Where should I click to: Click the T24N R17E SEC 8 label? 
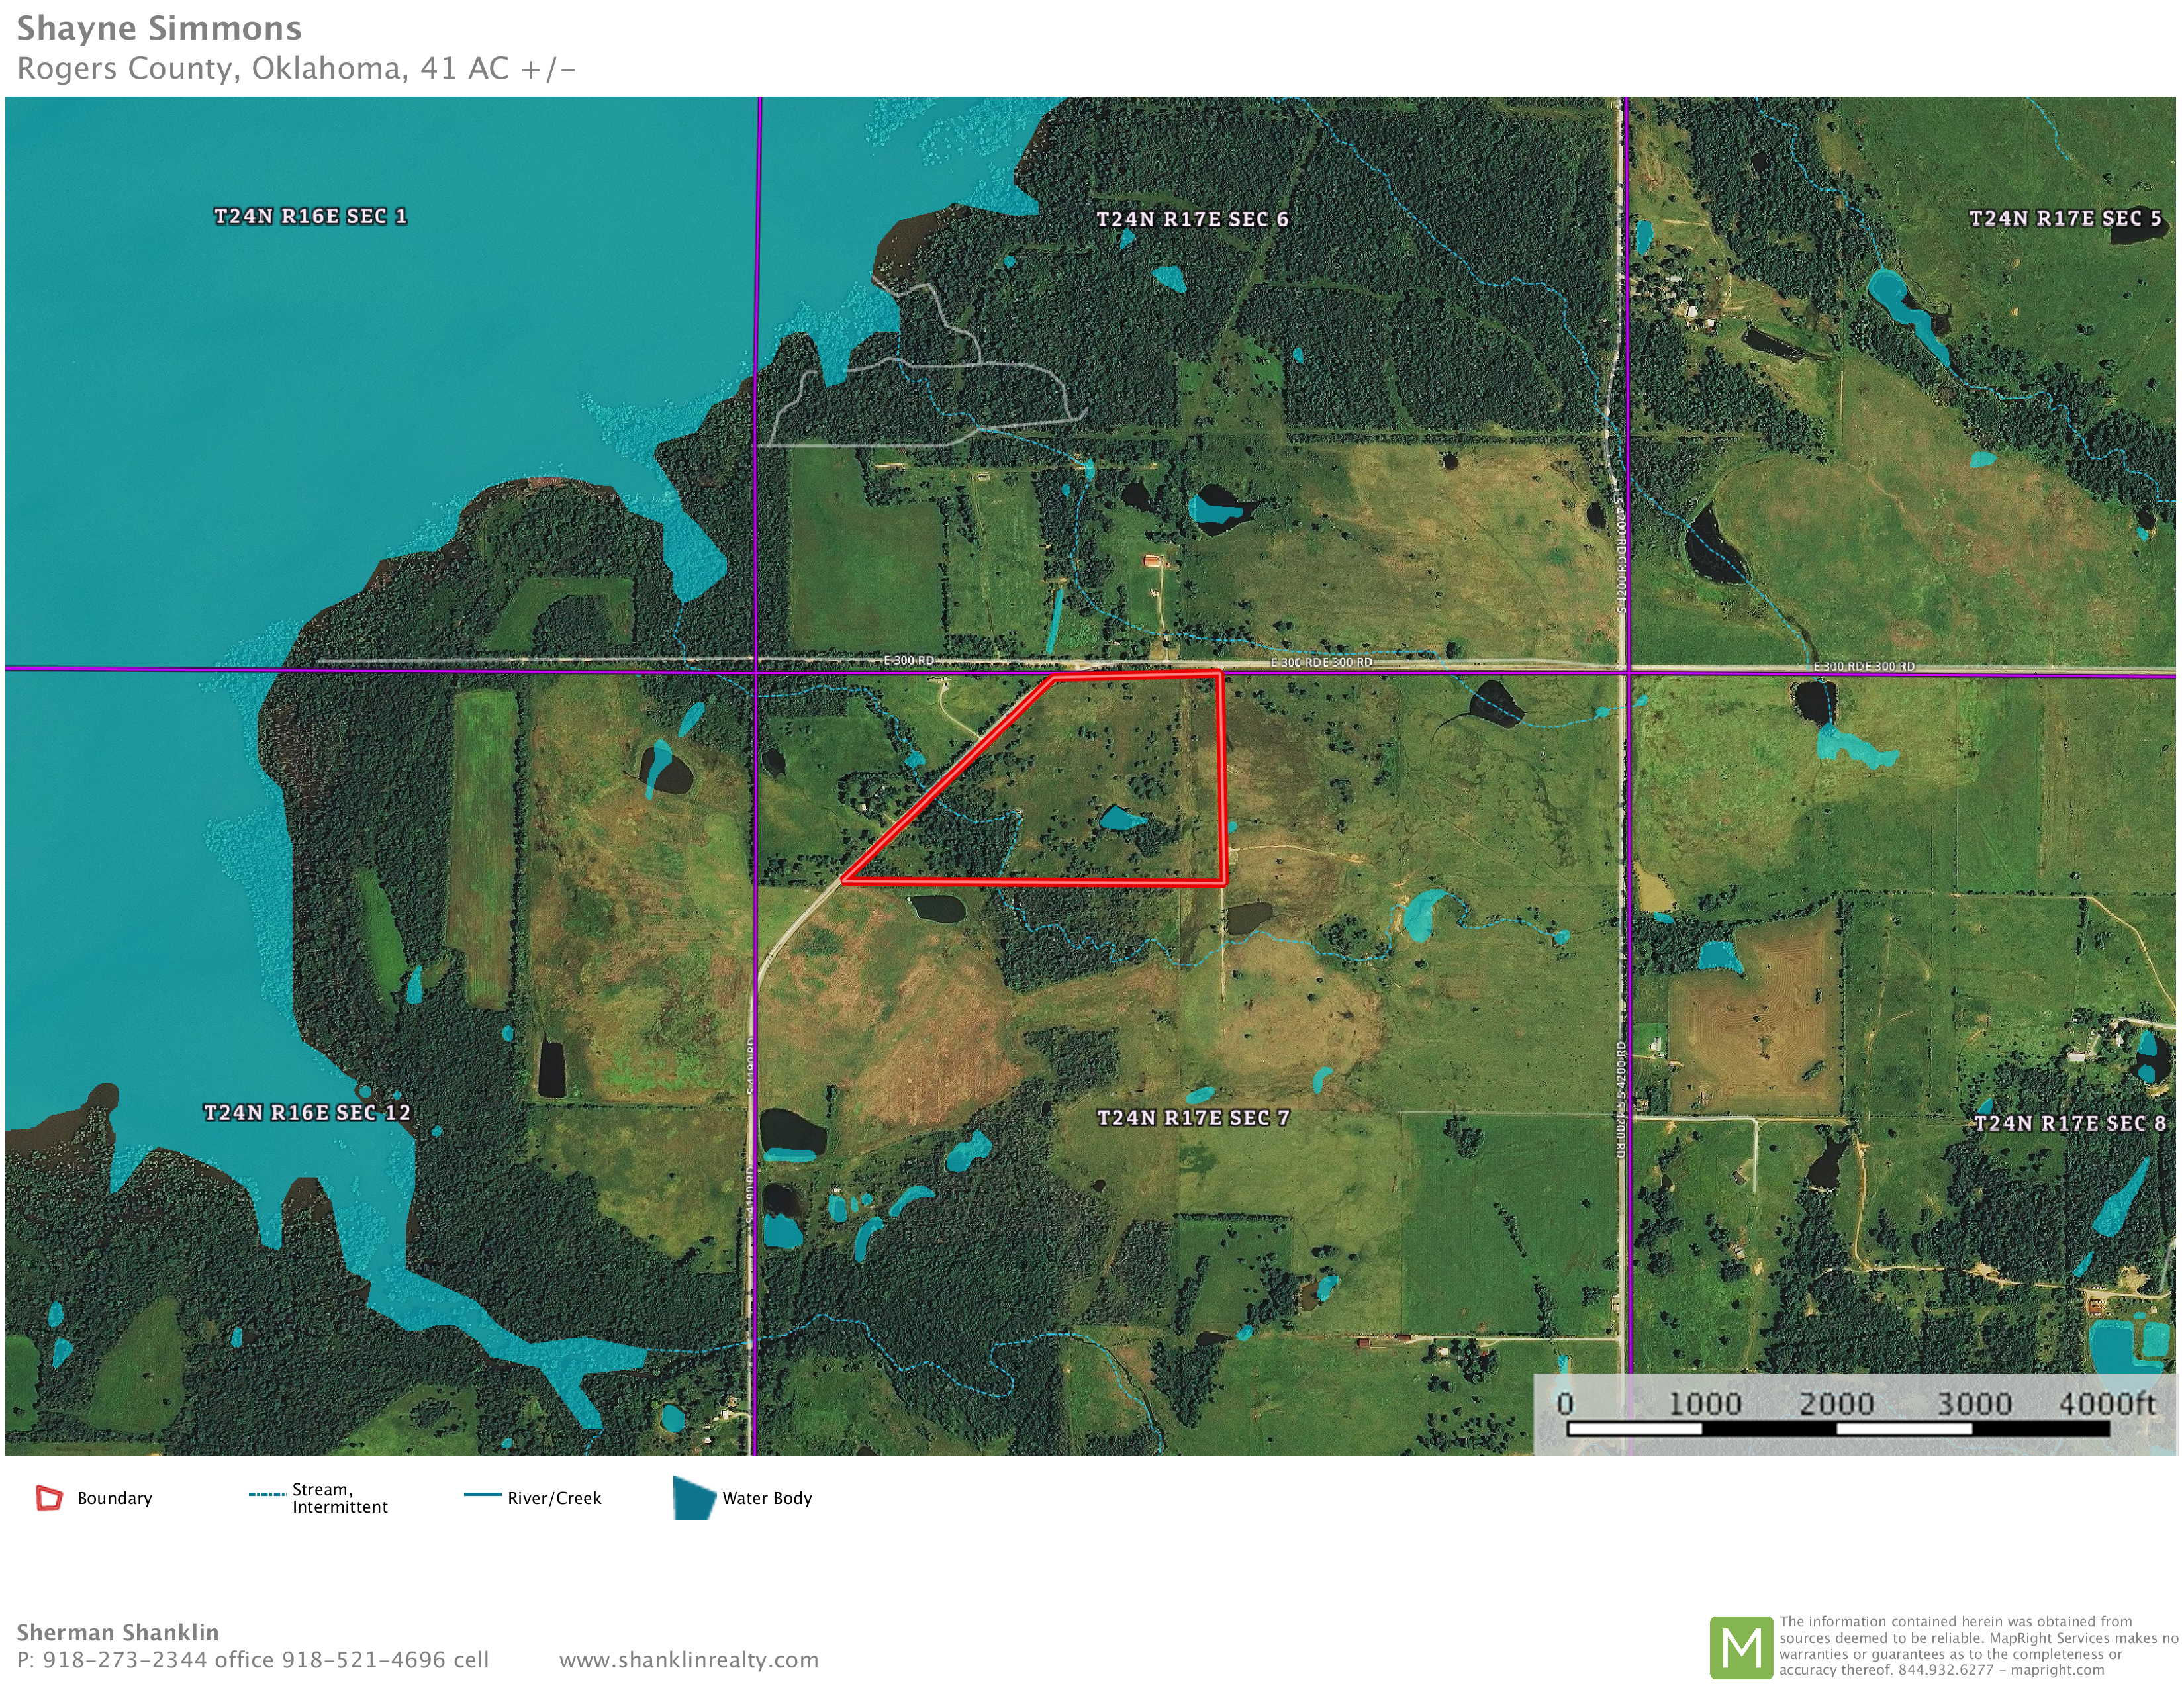click(x=2069, y=1123)
